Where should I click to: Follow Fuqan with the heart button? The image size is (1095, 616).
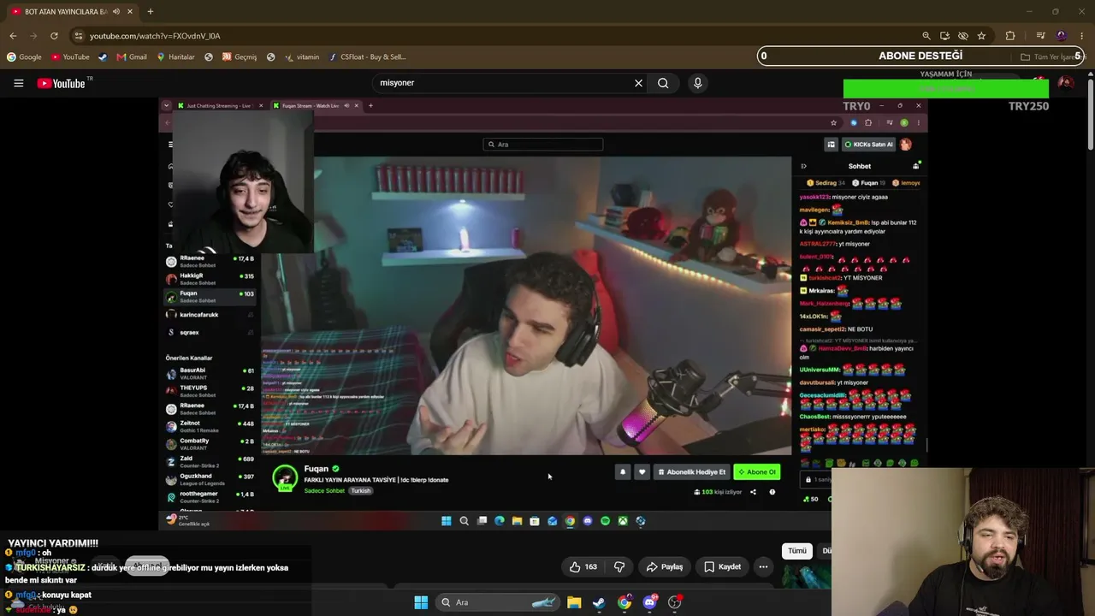642,472
